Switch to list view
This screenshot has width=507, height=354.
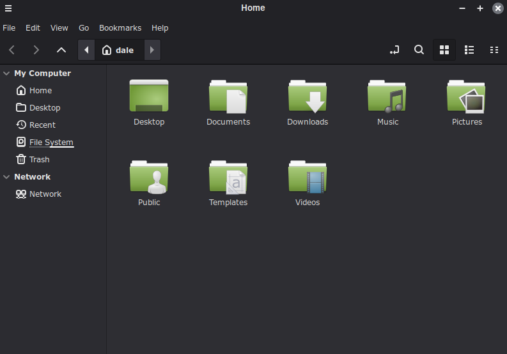469,50
